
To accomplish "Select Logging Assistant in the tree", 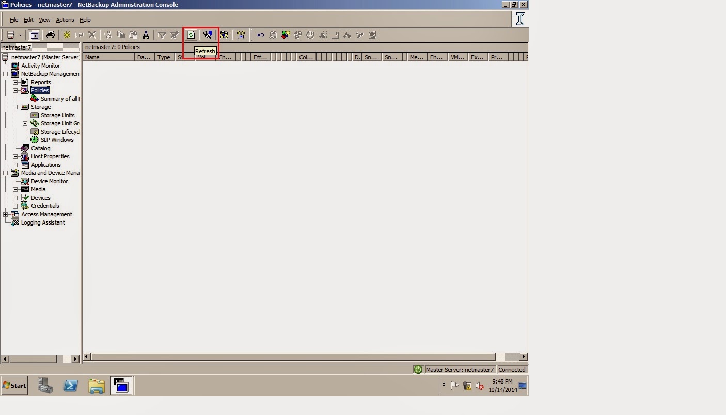I will coord(43,222).
